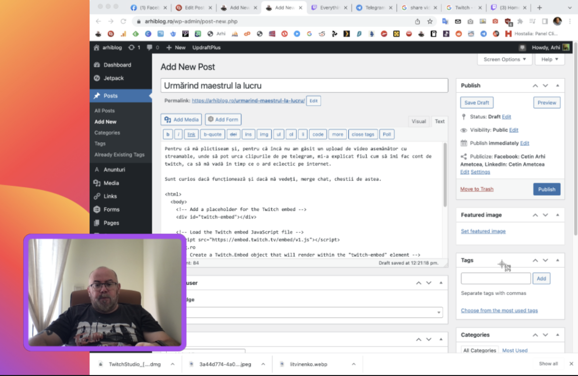
Task: Click the close tags button
Action: [362, 134]
